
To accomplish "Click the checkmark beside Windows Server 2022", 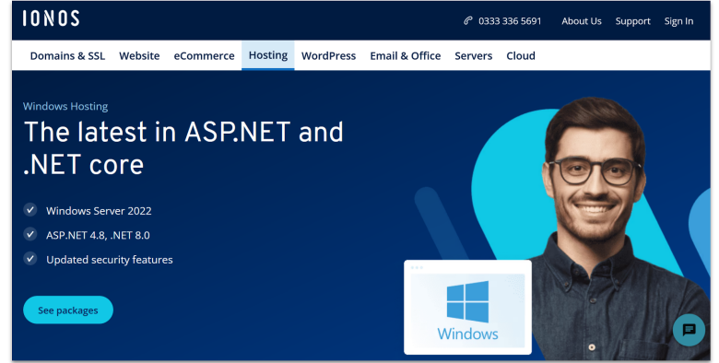I will pyautogui.click(x=30, y=210).
